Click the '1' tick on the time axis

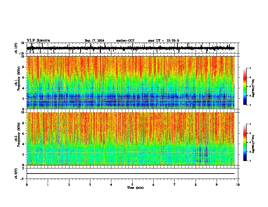48,185
